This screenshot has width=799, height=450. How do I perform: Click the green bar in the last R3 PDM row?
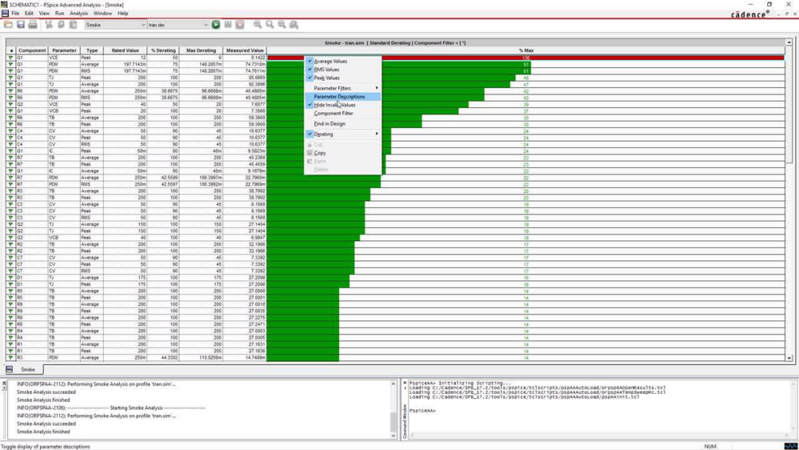303,357
